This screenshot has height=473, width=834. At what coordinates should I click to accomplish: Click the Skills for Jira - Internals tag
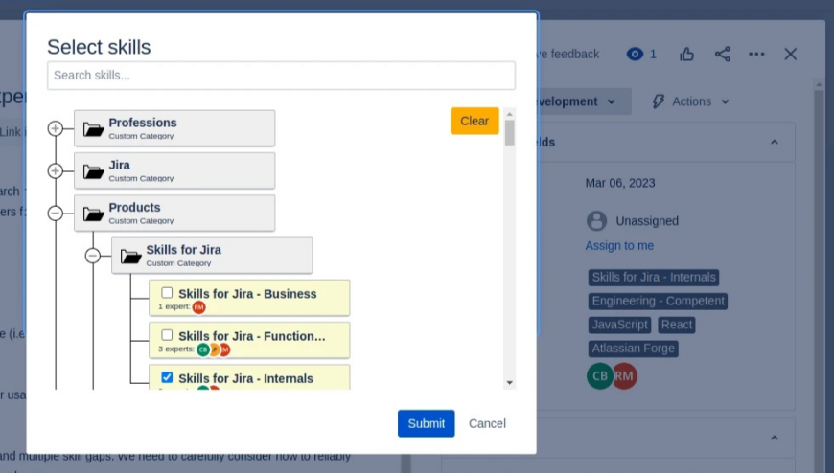[654, 278]
